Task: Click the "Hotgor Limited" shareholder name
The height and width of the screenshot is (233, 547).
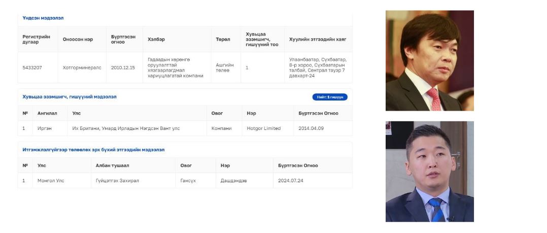Action: coord(263,128)
